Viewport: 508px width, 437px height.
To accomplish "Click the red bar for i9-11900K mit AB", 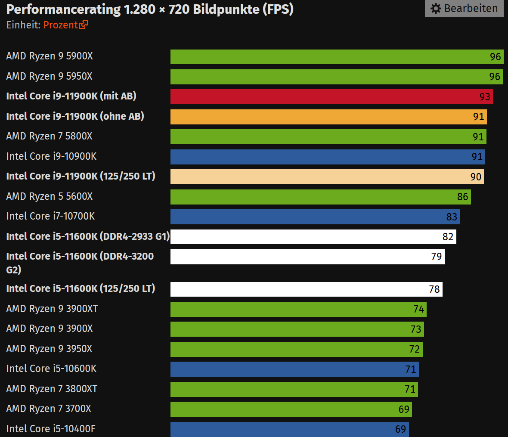I will click(331, 96).
